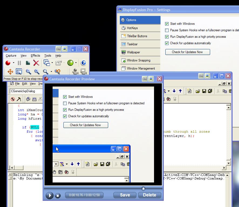Viewport: 239px width, 207px height.
Task: Click the code editor vertical scrollbar up arrow
Action: (x=228, y=108)
